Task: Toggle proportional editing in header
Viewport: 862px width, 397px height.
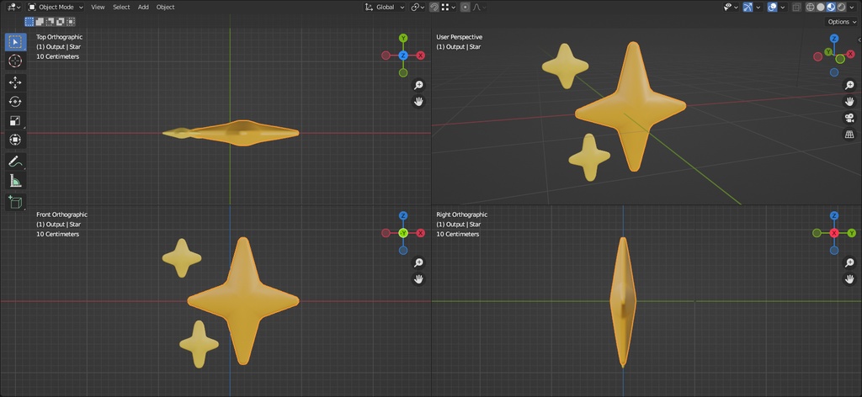Action: coord(465,7)
